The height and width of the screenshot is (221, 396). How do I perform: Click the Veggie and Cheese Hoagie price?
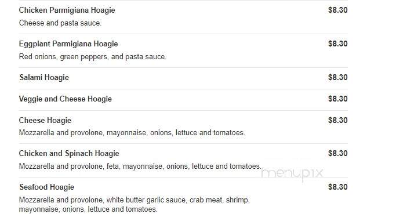(338, 99)
